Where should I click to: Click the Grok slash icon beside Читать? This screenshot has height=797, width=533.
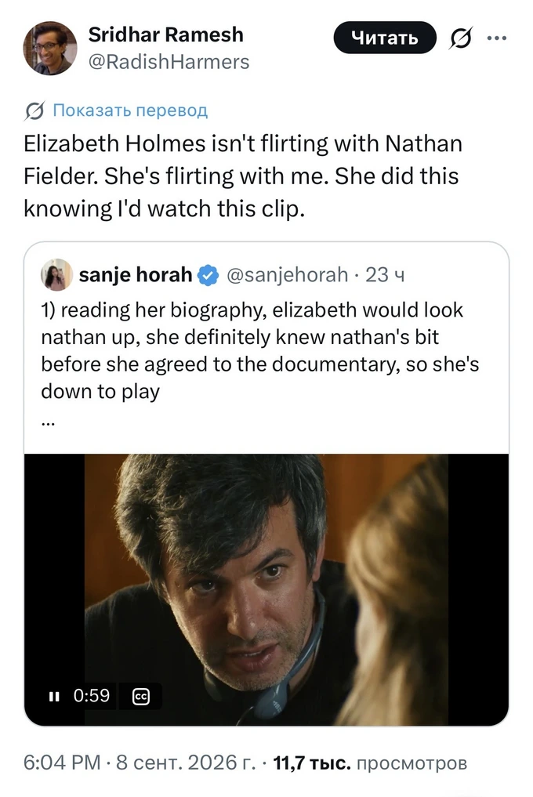[460, 38]
